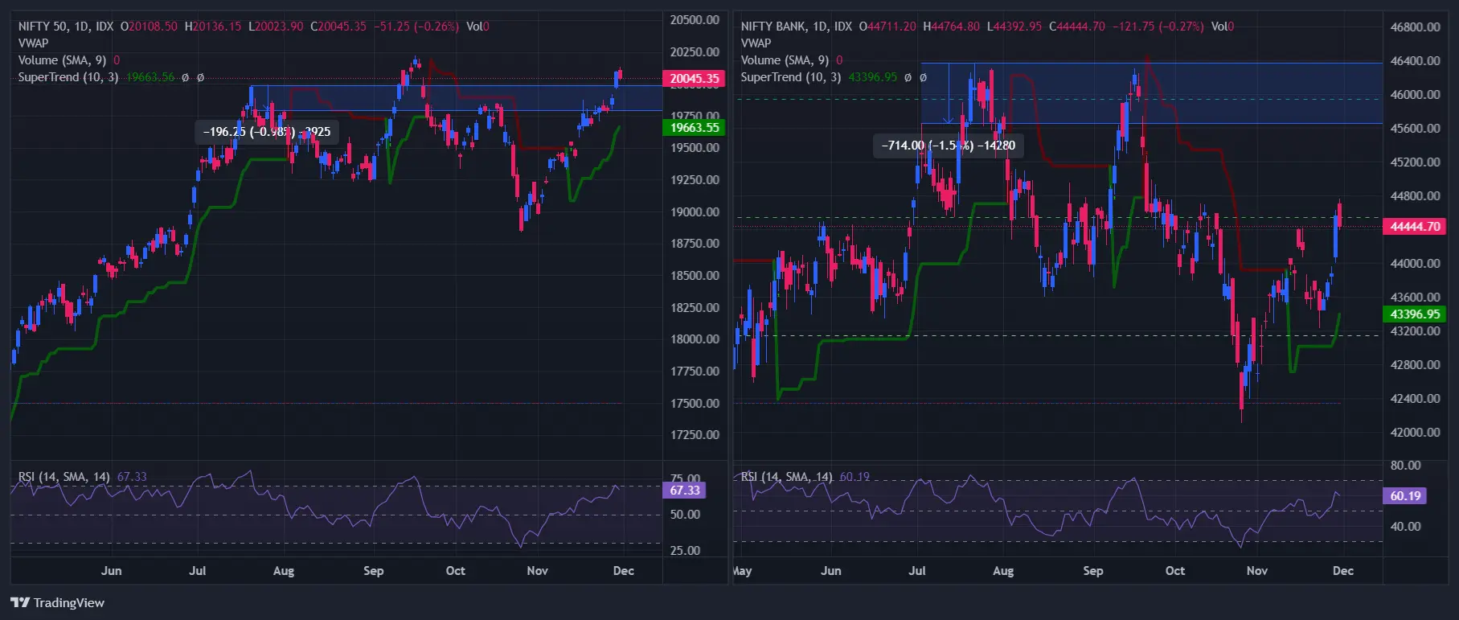Click Jun on the NIFTY 50 time axis
Viewport: 1459px width, 620px height.
(x=112, y=571)
